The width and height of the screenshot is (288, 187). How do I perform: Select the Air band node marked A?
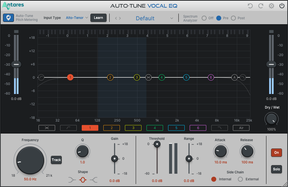[235, 77]
